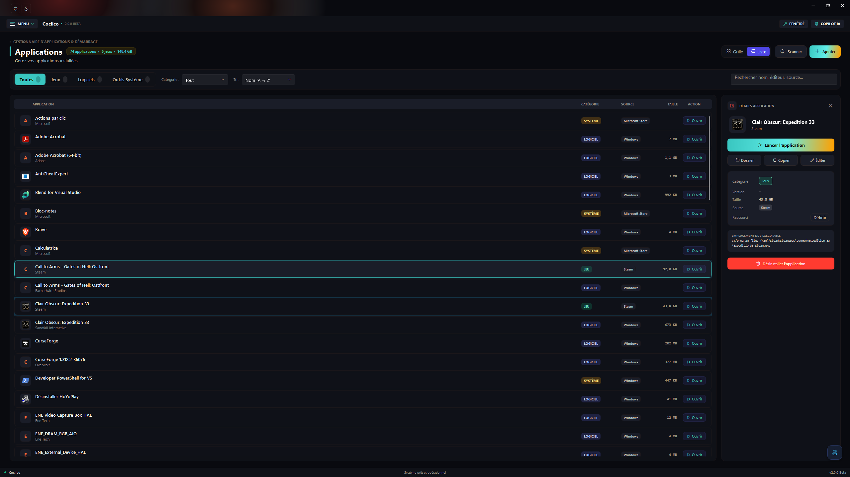850x477 pixels.
Task: Switch to Liste view
Action: pos(758,52)
